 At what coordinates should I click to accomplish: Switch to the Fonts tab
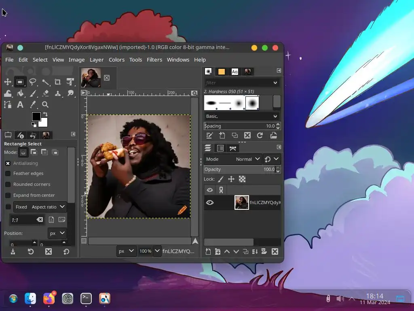pos(235,72)
